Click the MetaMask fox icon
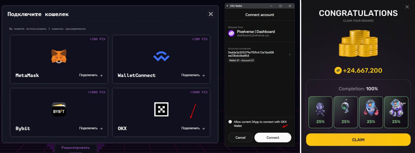This screenshot has width=415, height=153. 59,56
